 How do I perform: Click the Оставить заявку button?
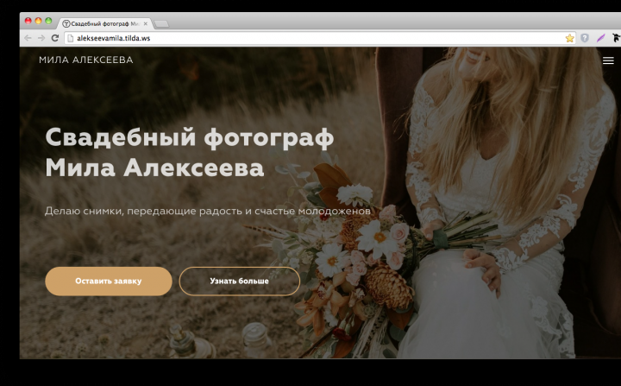(109, 281)
